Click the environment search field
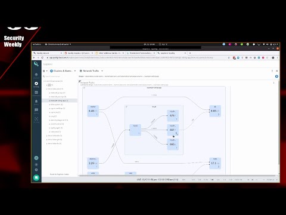This screenshot has width=286, height=215. coord(60,76)
